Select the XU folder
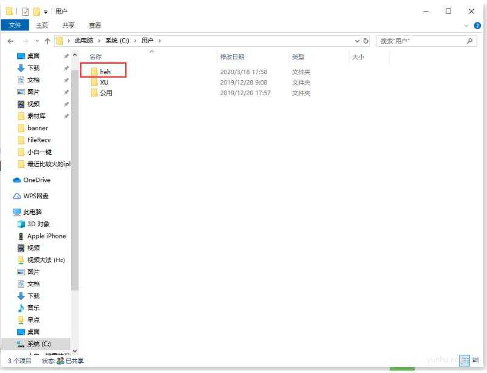487x373 pixels. (x=104, y=82)
